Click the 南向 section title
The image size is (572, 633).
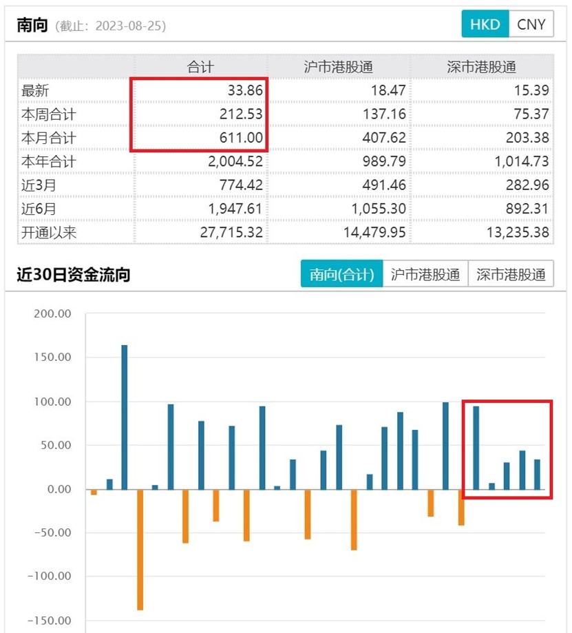(x=32, y=25)
